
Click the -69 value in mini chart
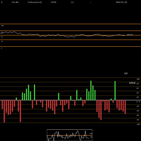coord(91,134)
